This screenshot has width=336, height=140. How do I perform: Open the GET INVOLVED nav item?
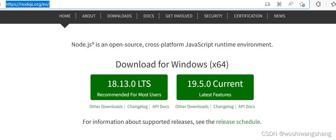click(x=179, y=16)
